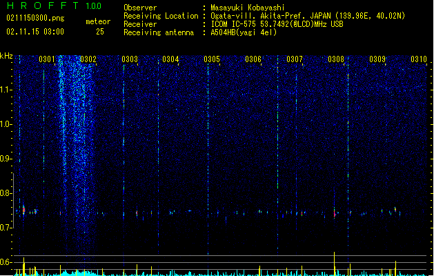Select the file name 0211150300.png
This screenshot has height=276, width=434.
[x=35, y=18]
